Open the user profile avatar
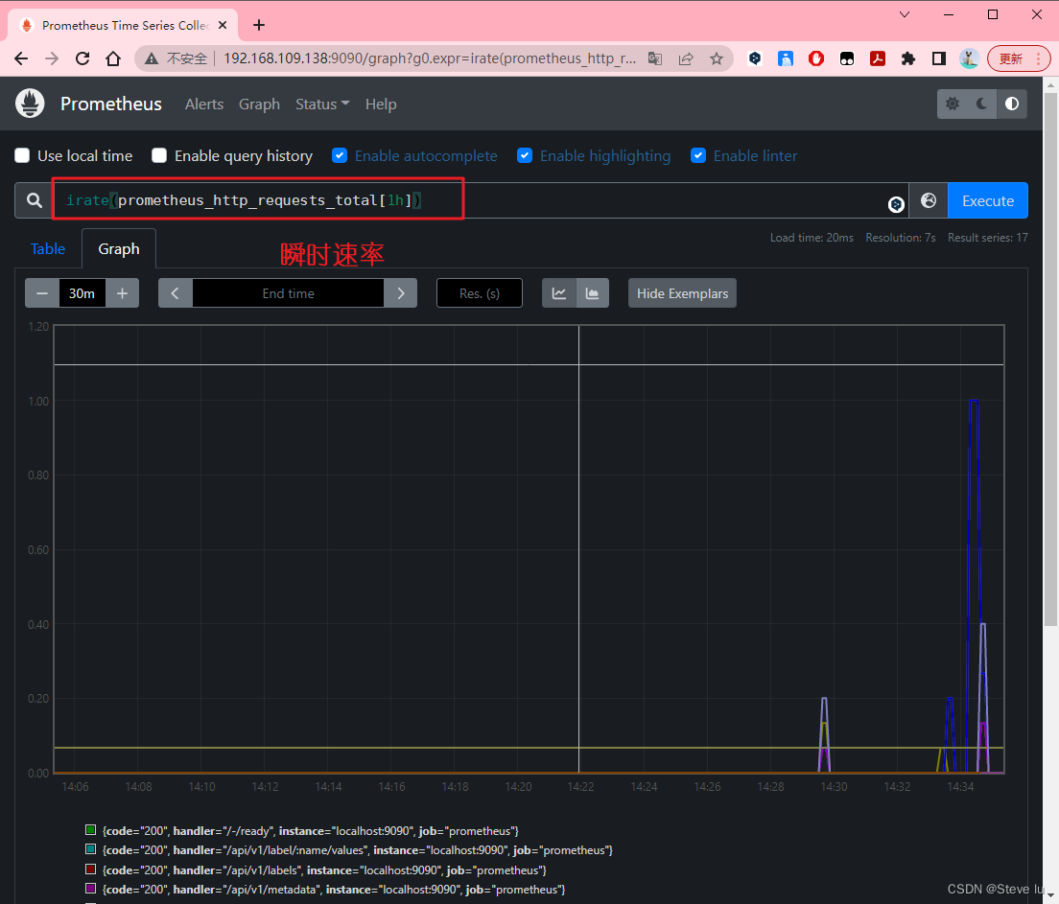 click(x=969, y=58)
